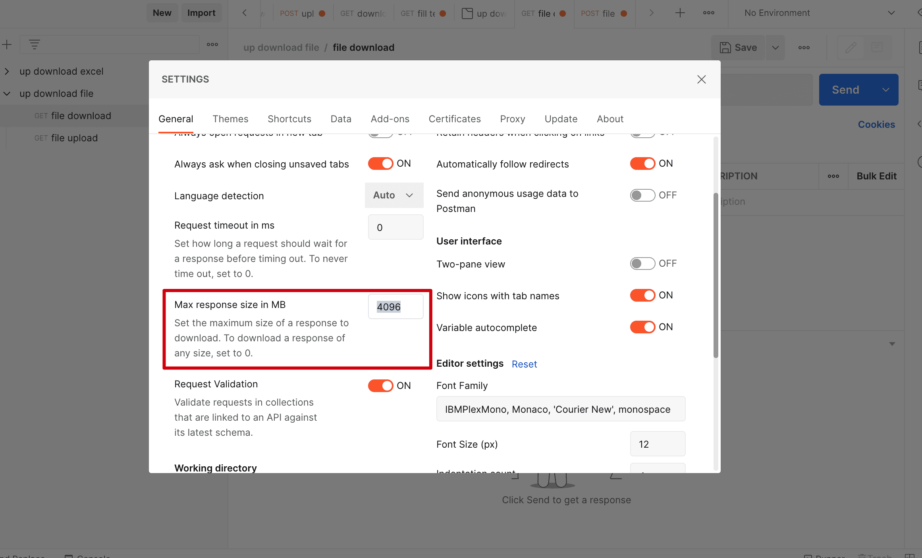922x558 pixels.
Task: Open tab options three-dots menu
Action: coord(708,13)
